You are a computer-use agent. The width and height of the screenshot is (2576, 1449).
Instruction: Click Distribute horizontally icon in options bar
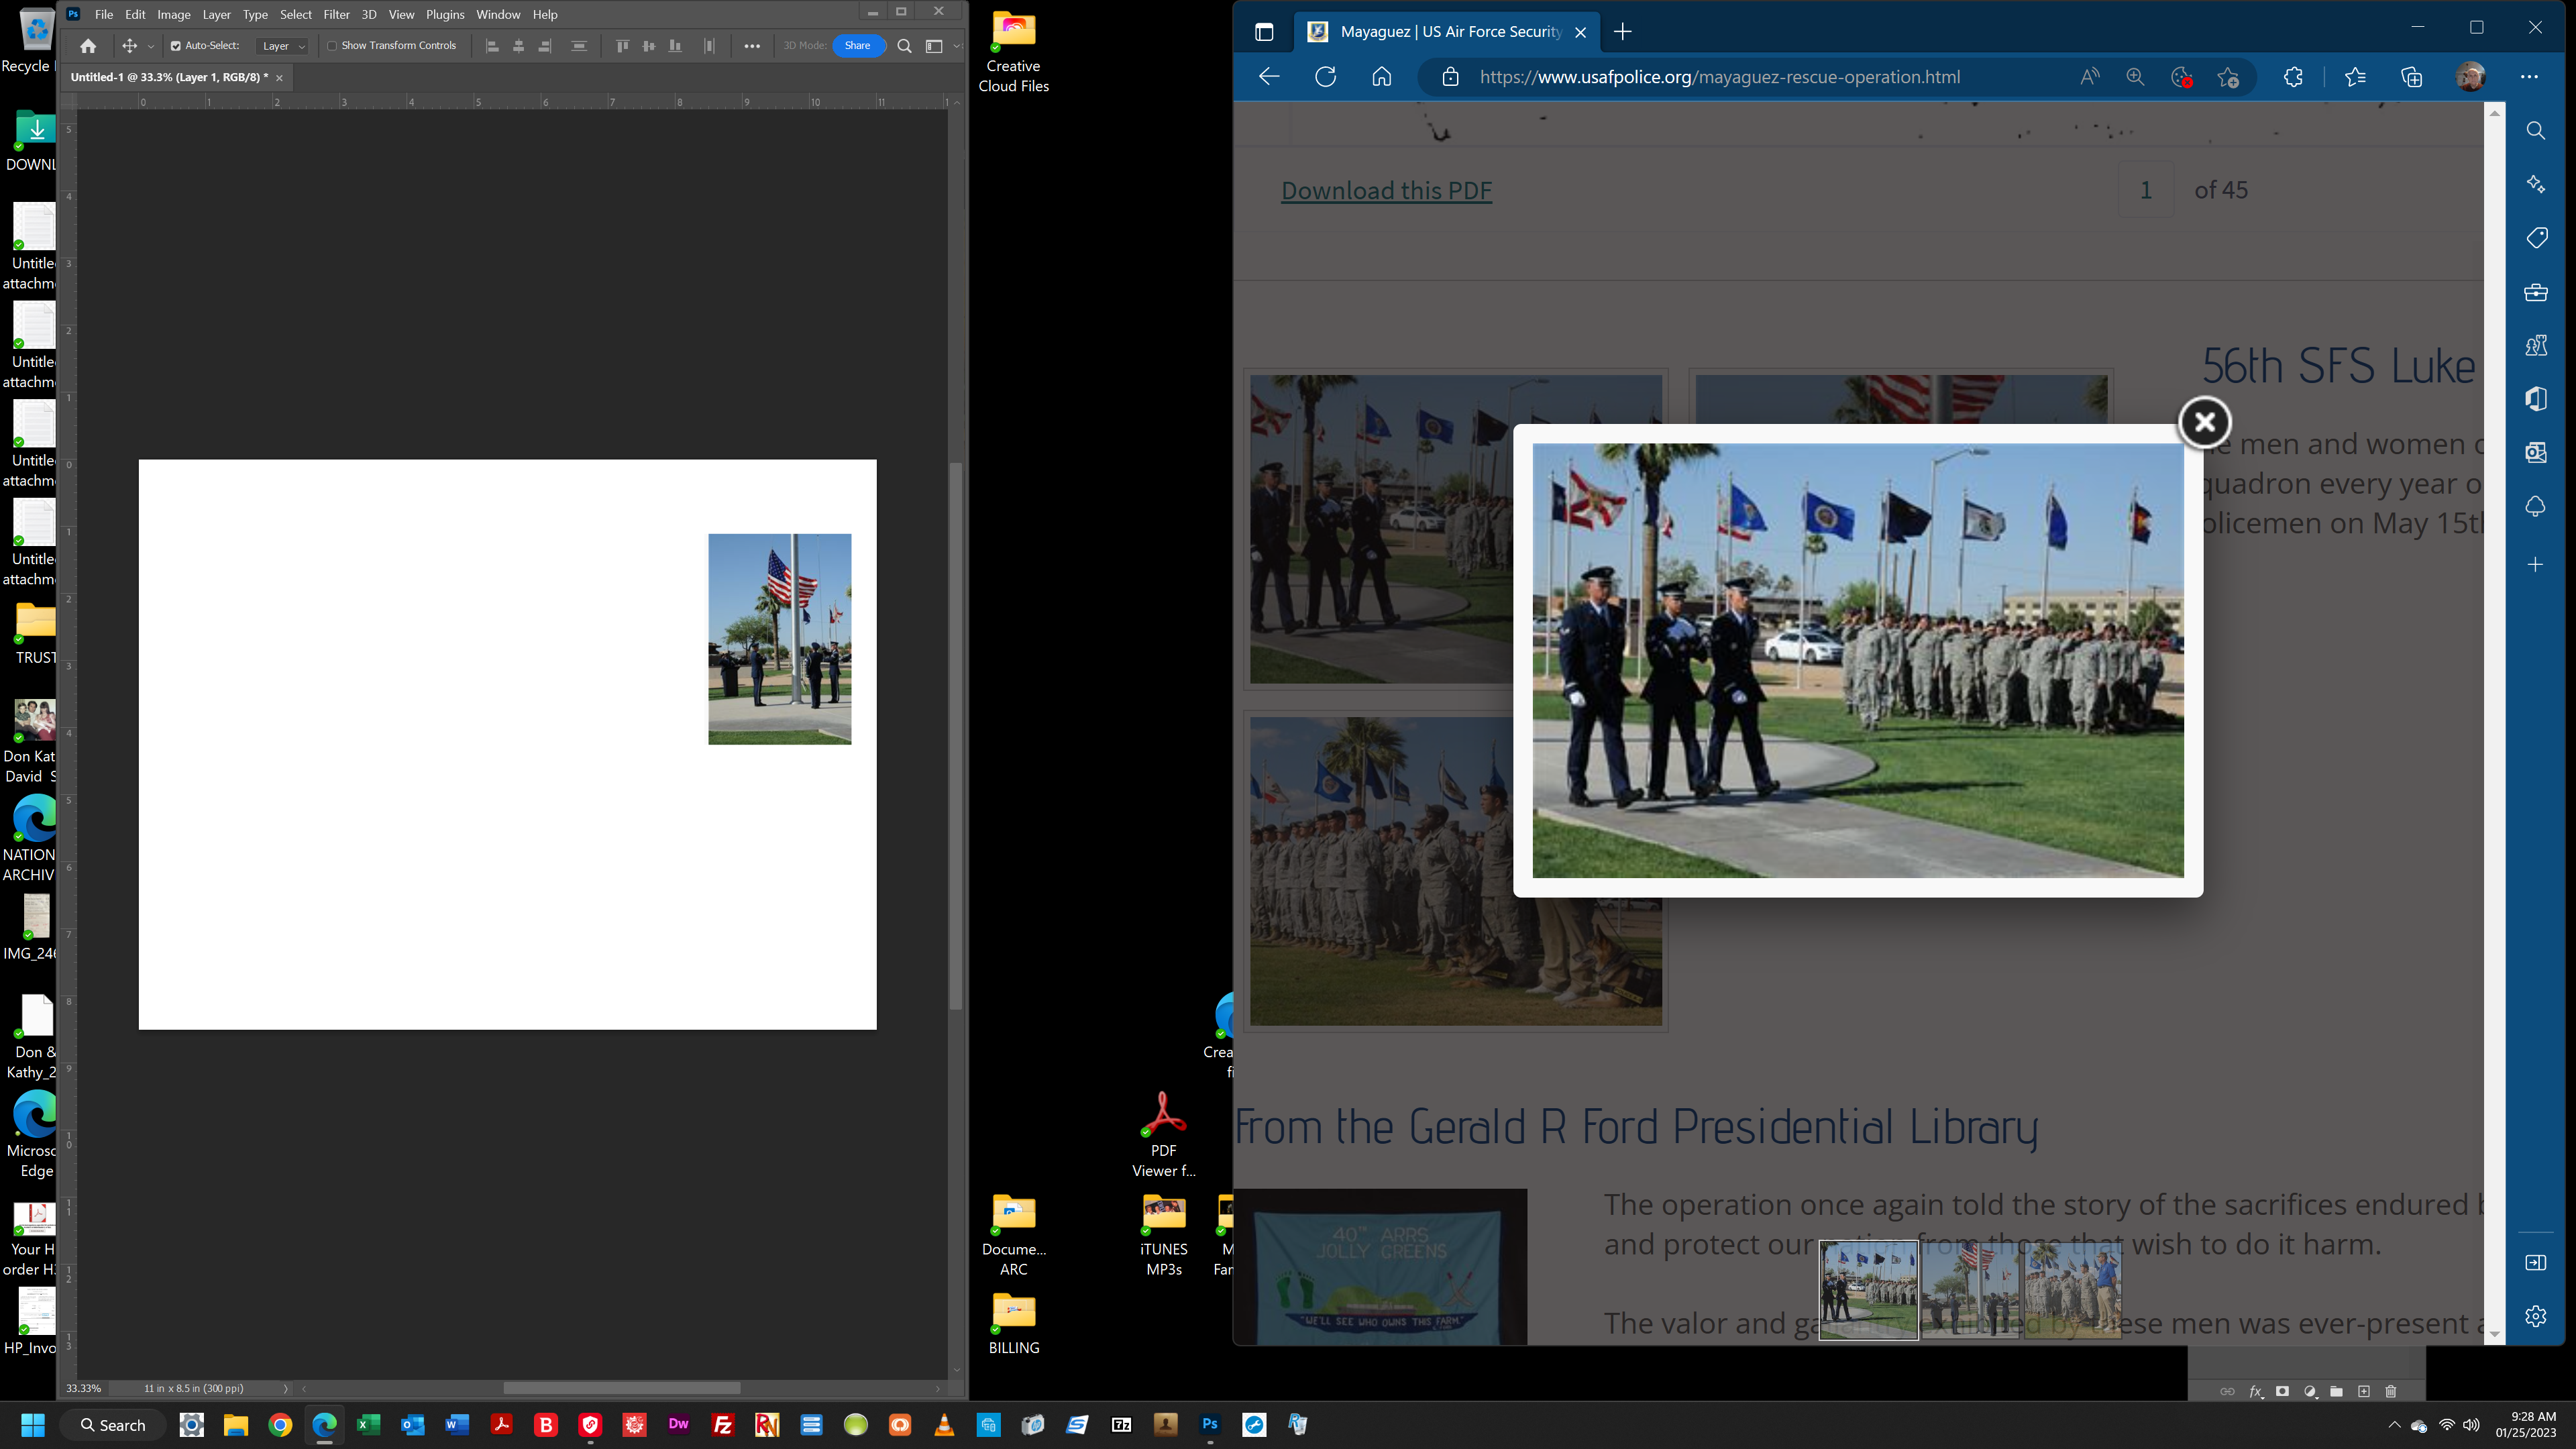tap(709, 46)
